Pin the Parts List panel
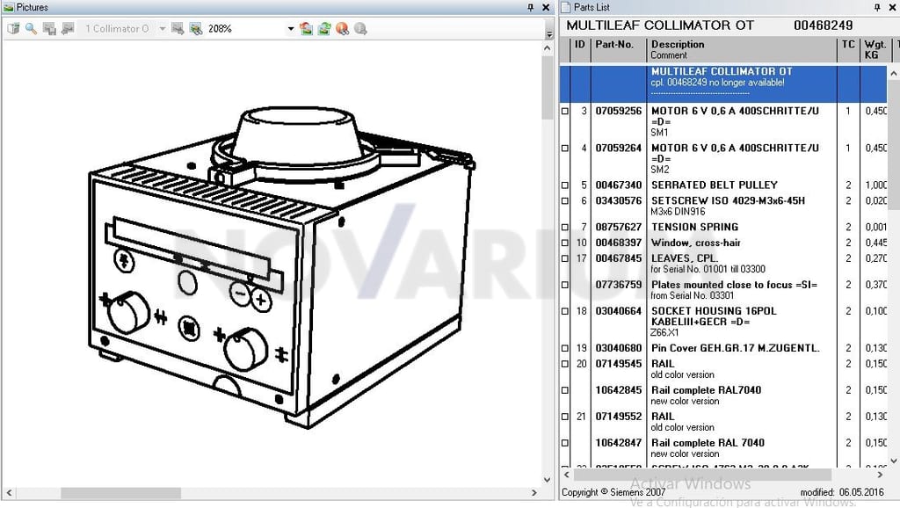The width and height of the screenshot is (900, 508). [x=877, y=7]
